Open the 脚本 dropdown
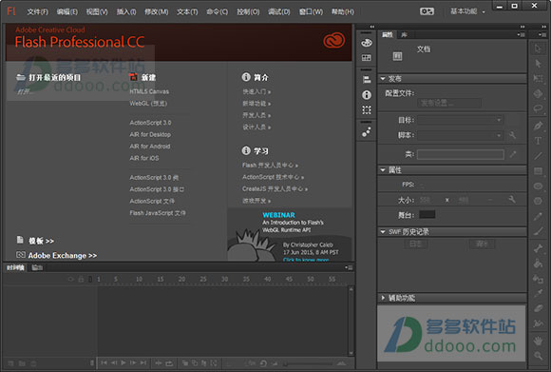551x372 pixels. pos(460,135)
